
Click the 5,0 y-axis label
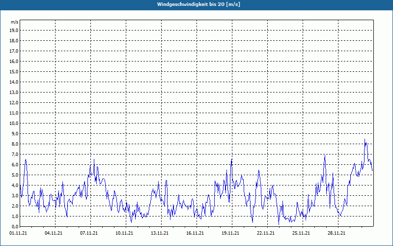point(15,175)
